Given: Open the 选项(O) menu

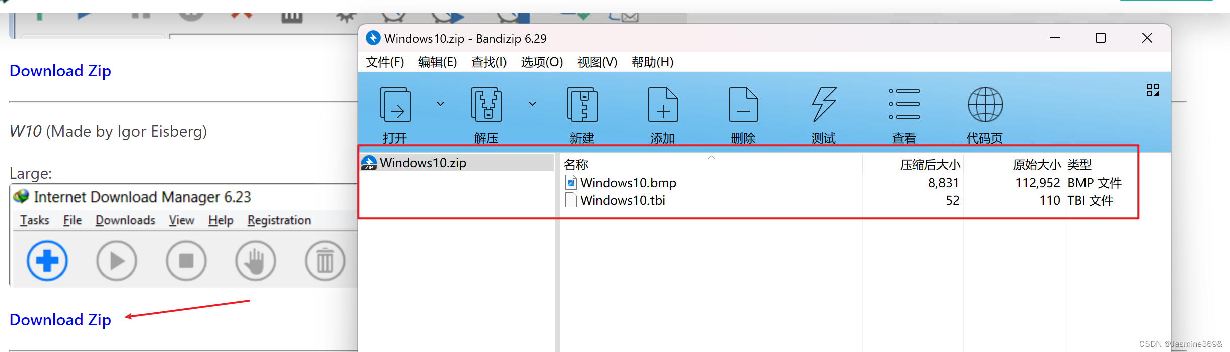Looking at the screenshot, I should pyautogui.click(x=542, y=62).
